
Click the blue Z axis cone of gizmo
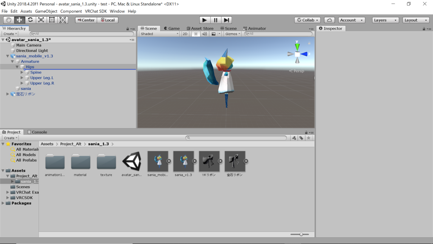tap(304, 54)
